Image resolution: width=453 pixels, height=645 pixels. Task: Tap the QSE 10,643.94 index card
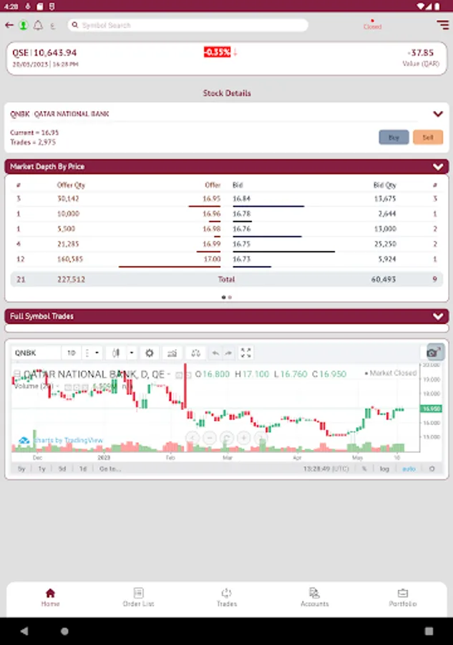(x=226, y=58)
